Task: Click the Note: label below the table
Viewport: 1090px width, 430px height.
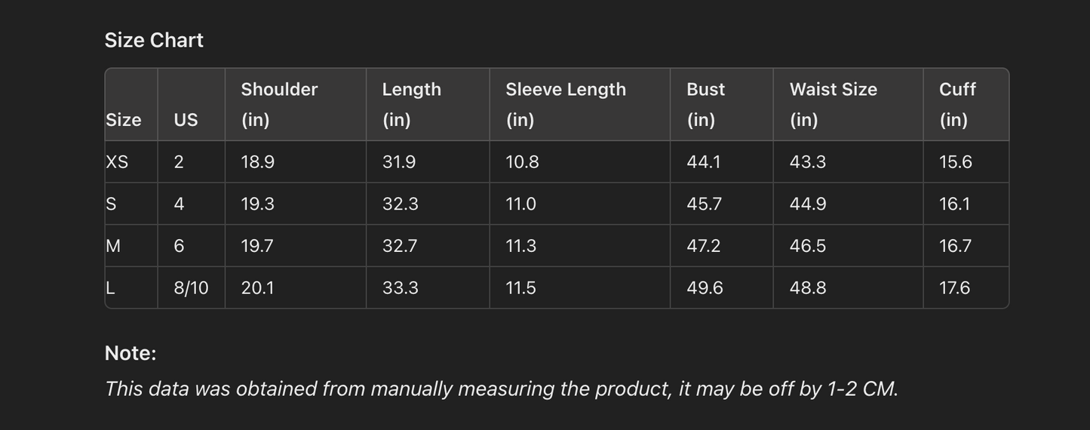Action: pos(130,353)
